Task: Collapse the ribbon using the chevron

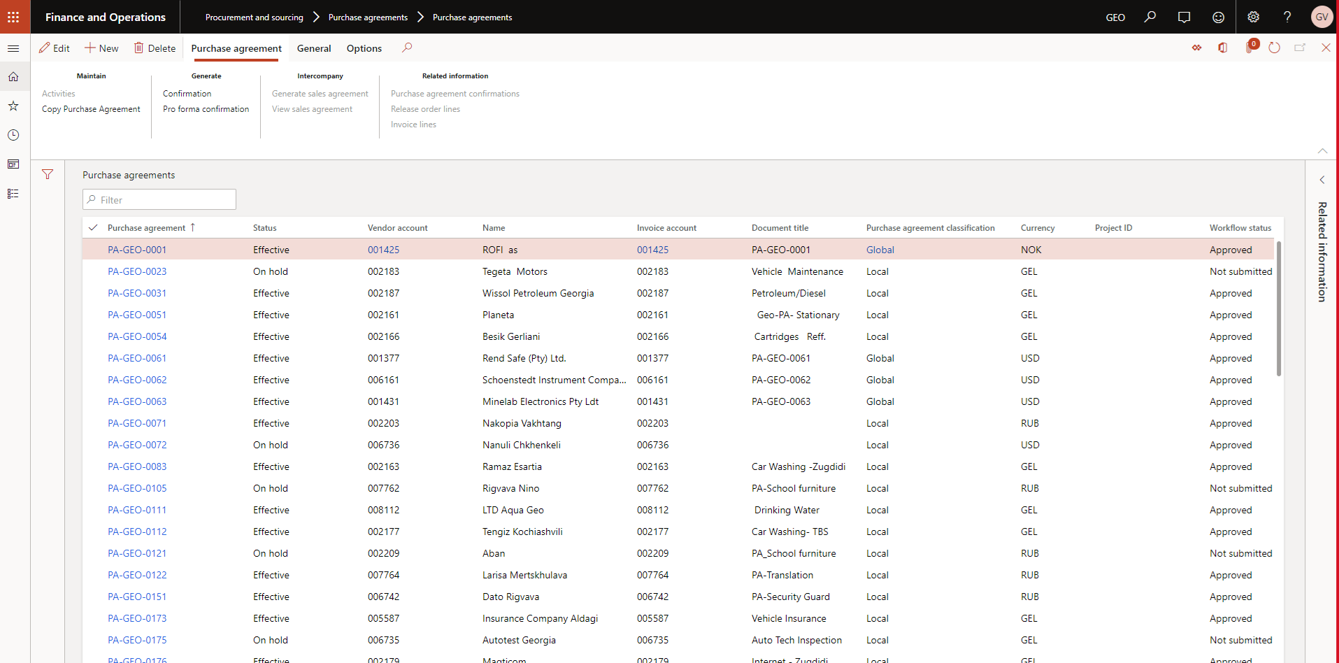Action: tap(1322, 150)
